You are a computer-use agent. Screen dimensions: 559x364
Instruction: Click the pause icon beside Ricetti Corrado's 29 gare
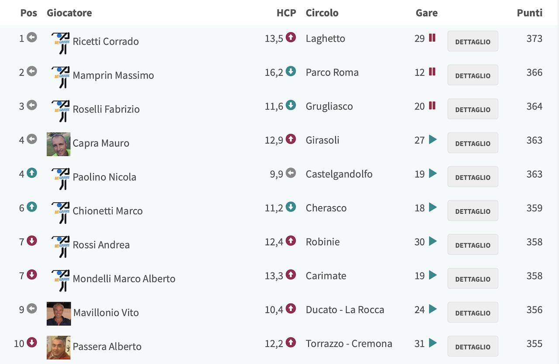click(x=432, y=38)
